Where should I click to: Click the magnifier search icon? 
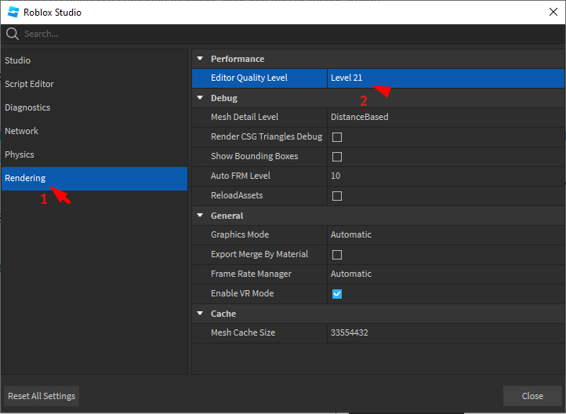pyautogui.click(x=13, y=34)
